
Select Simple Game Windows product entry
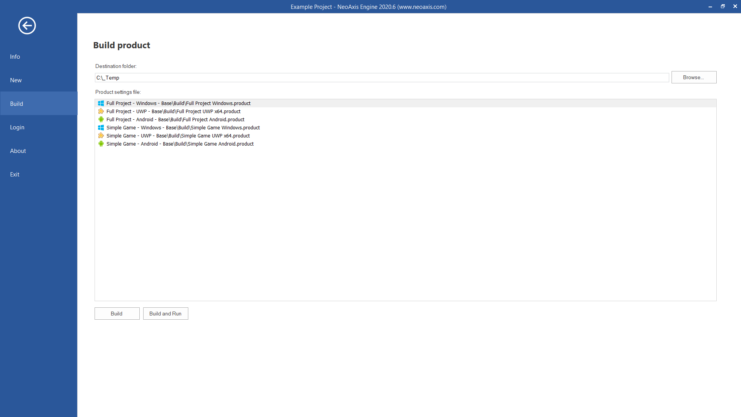tap(183, 128)
